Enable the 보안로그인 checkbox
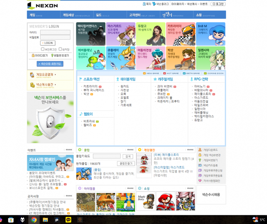This screenshot has height=224, width=267. [43, 49]
